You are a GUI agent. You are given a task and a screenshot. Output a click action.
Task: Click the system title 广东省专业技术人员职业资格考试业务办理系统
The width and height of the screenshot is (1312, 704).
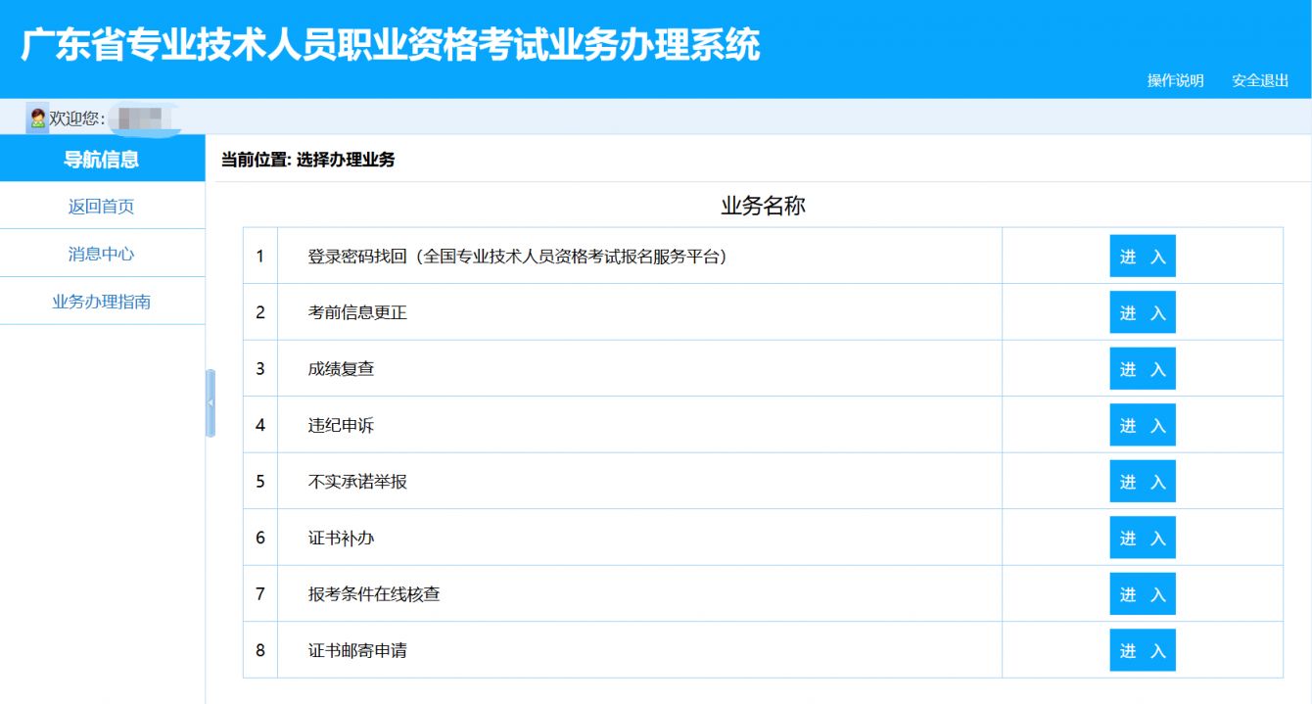click(x=391, y=44)
